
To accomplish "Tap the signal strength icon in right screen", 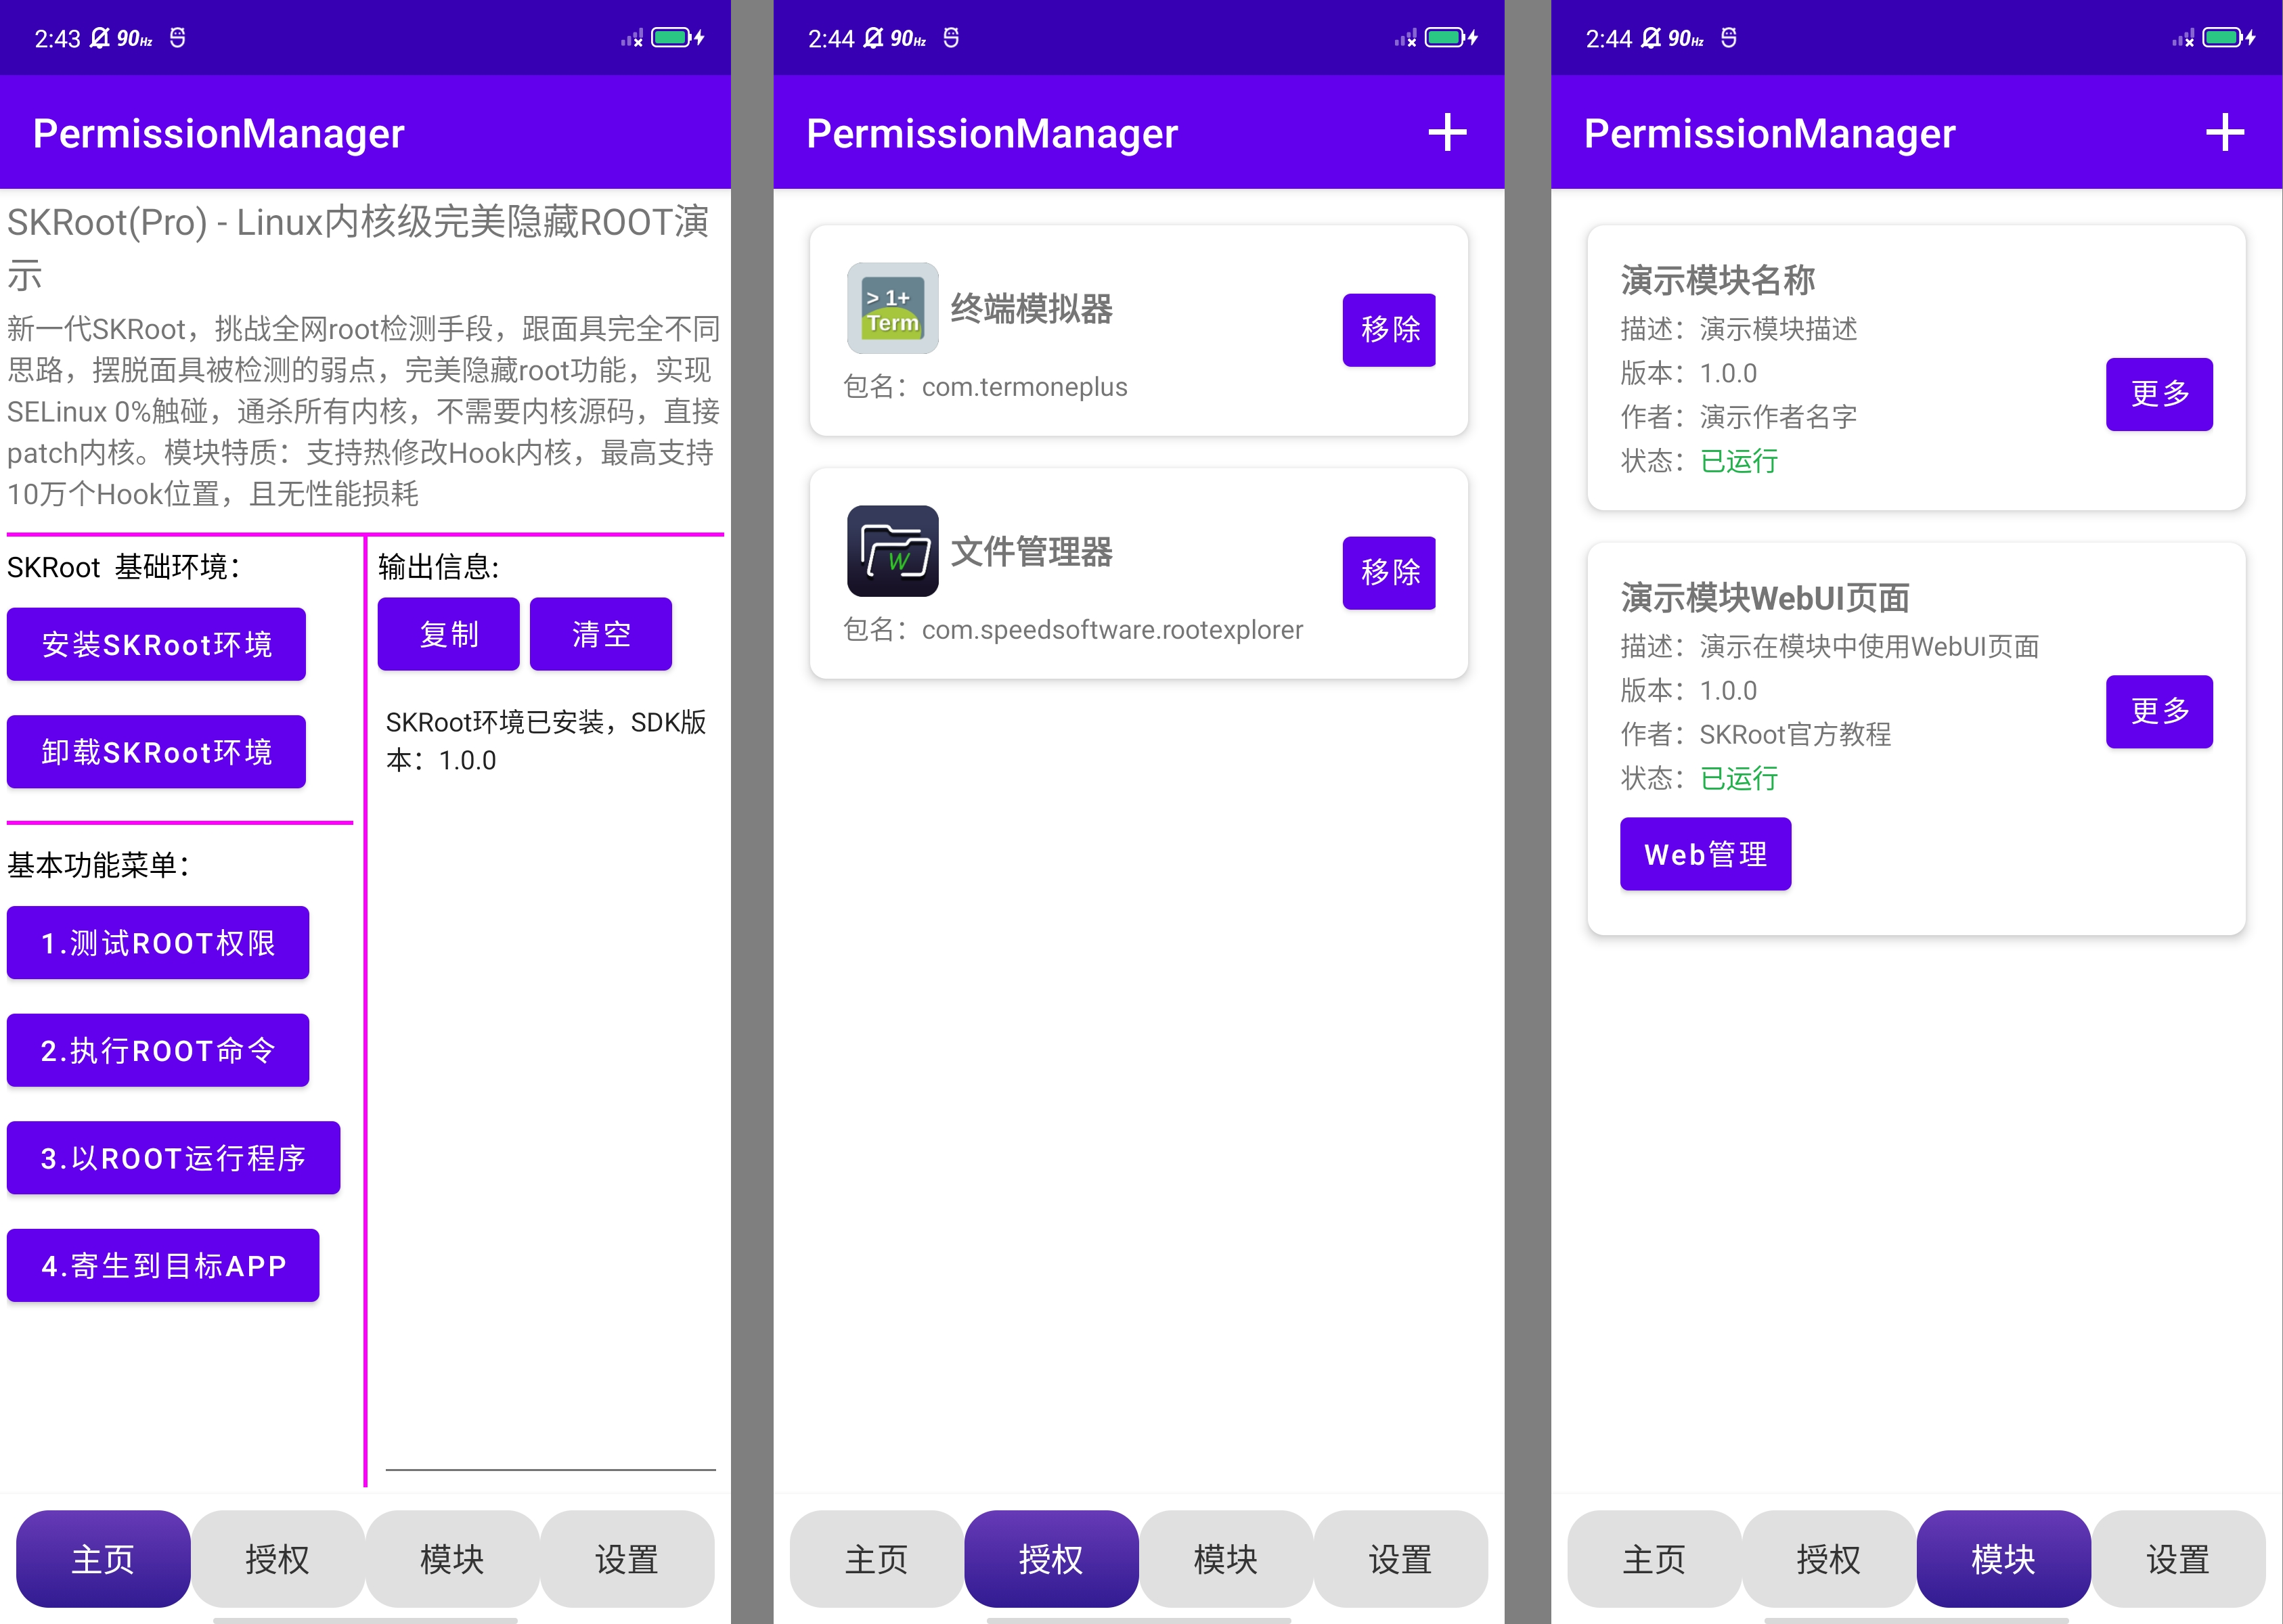I will click(2183, 39).
